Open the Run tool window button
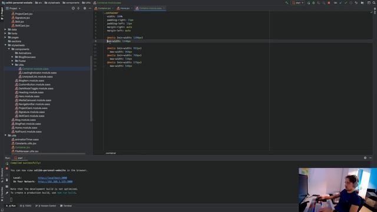The width and height of the screenshot is (377, 212). point(11,206)
